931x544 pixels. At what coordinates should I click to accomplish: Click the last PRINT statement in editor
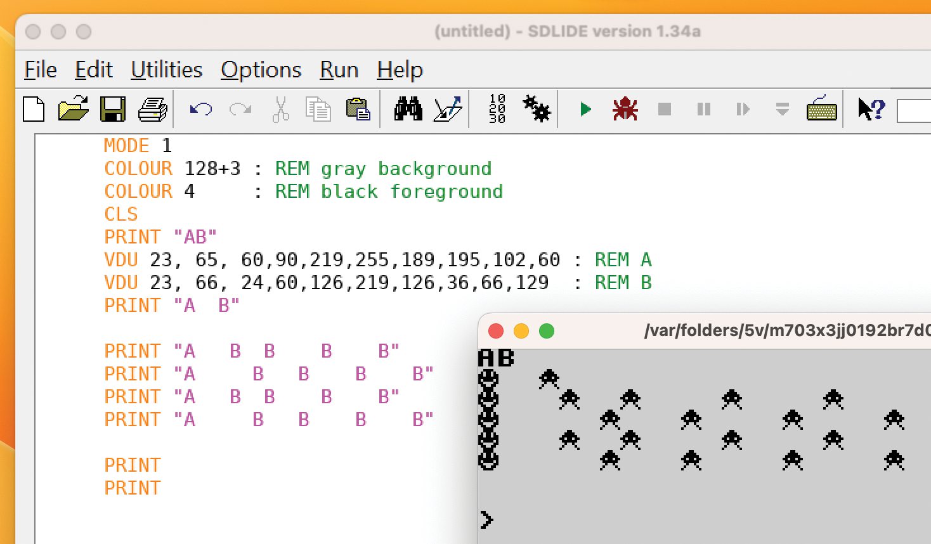[133, 488]
